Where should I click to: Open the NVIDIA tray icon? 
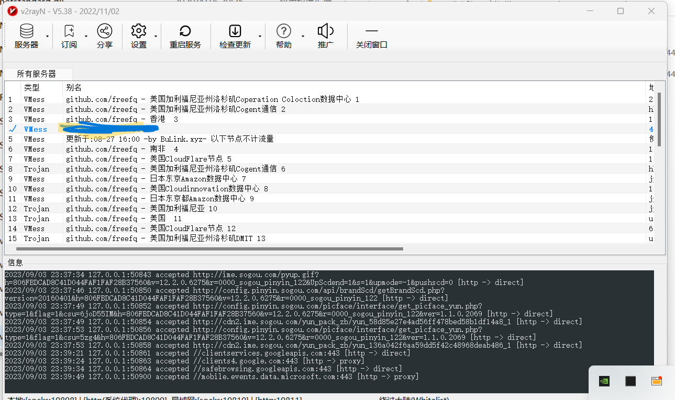[x=604, y=381]
